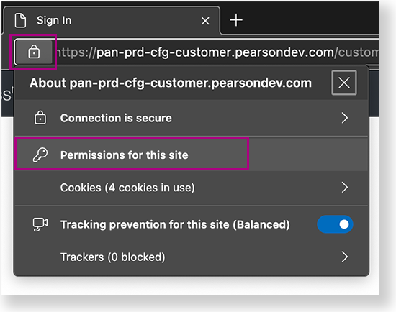This screenshot has height=312, width=396.
Task: Toggle tracking prevention for this site off
Action: (335, 224)
